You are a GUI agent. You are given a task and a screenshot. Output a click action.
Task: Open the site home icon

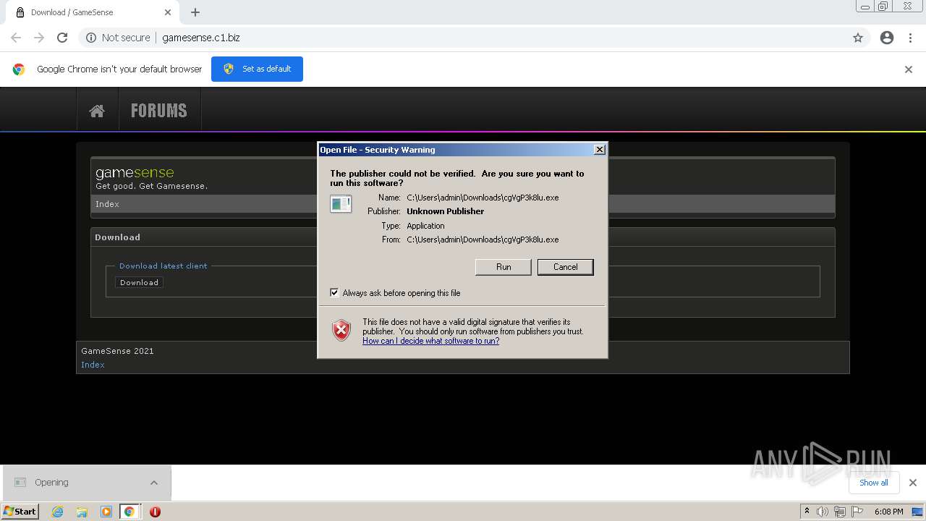pos(97,111)
